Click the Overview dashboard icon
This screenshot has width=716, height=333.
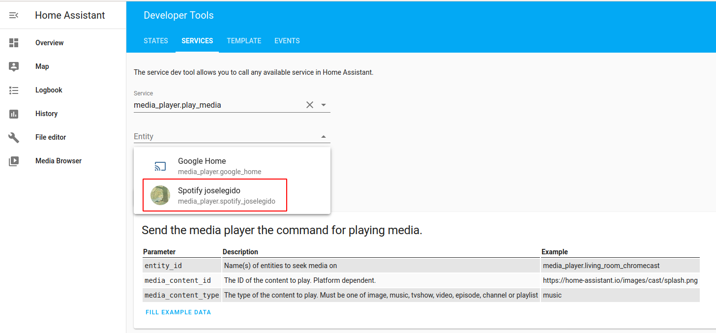click(x=14, y=43)
